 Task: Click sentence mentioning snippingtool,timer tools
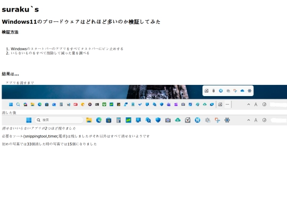[76, 136]
